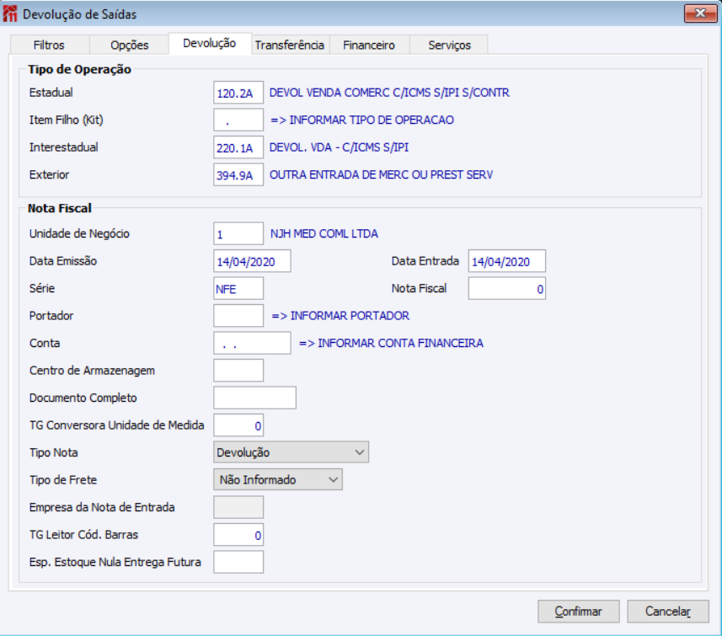
Task: Open the Financeiro tab
Action: pyautogui.click(x=369, y=45)
